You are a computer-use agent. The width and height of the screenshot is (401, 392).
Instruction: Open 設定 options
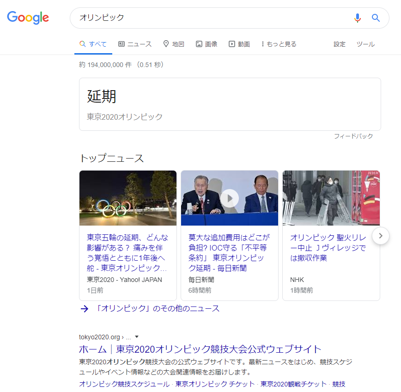(x=340, y=44)
